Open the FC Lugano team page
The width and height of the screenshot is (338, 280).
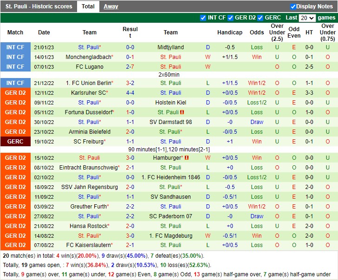pos(90,67)
